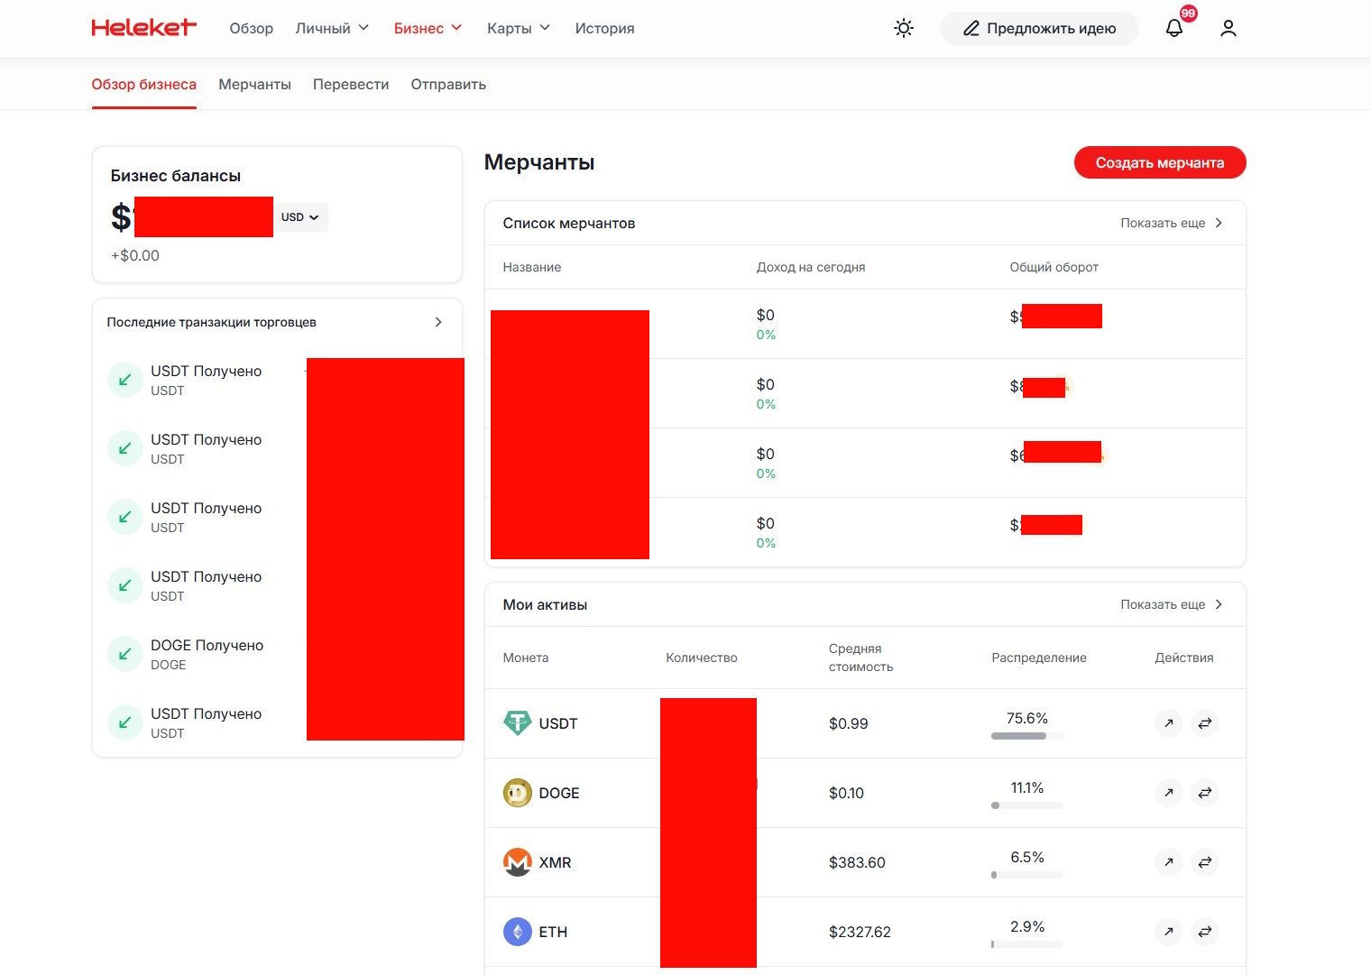
Task: Click the USDT 75.6% distribution bar
Action: 1026,735
